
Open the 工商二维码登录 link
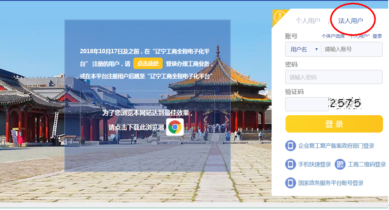(367, 164)
